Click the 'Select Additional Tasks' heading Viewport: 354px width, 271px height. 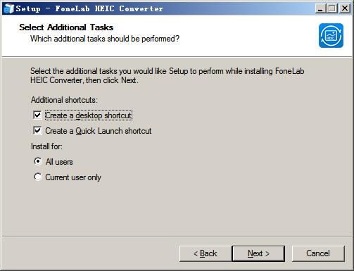[66, 27]
